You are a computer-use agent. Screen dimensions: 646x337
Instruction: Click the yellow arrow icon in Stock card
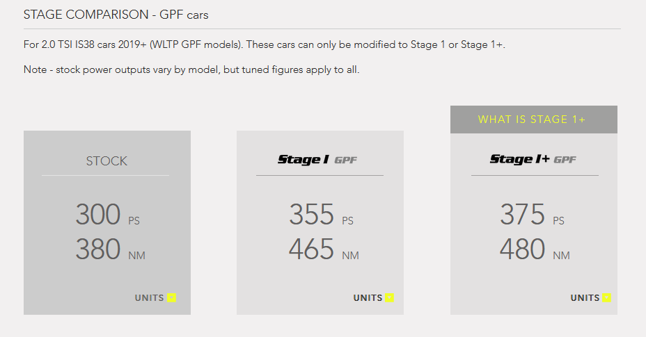171,298
